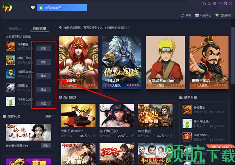Add 三国乱世 to favorites
Viewport: 235px width, 165px height.
click(x=43, y=90)
